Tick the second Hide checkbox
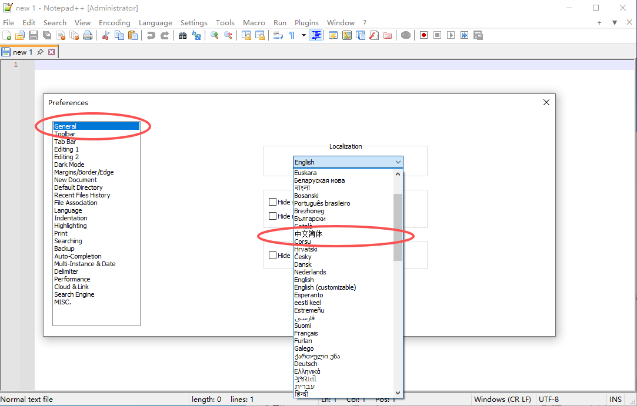Image resolution: width=637 pixels, height=406 pixels. point(272,216)
